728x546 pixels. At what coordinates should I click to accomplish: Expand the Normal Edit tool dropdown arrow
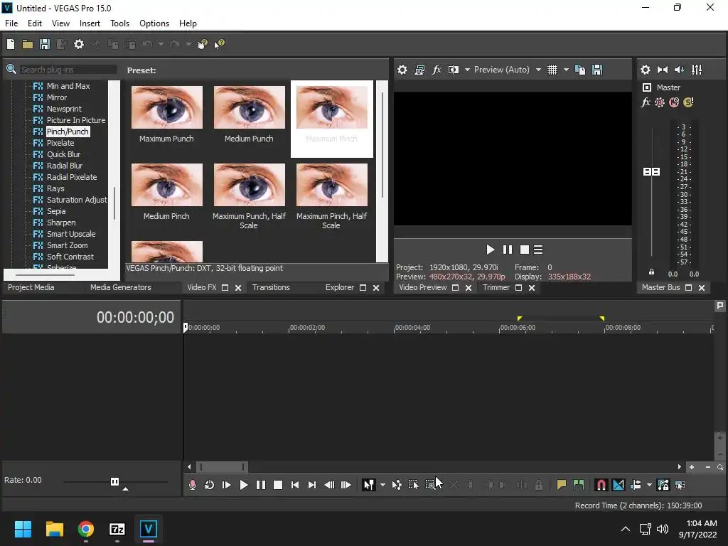(382, 485)
